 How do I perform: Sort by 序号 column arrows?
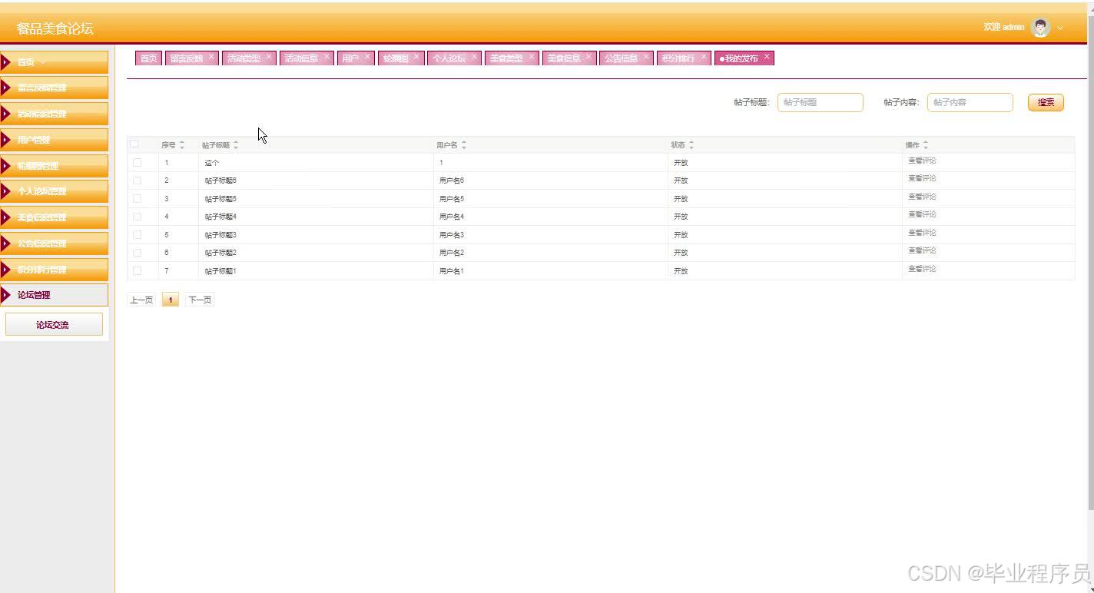(x=182, y=145)
